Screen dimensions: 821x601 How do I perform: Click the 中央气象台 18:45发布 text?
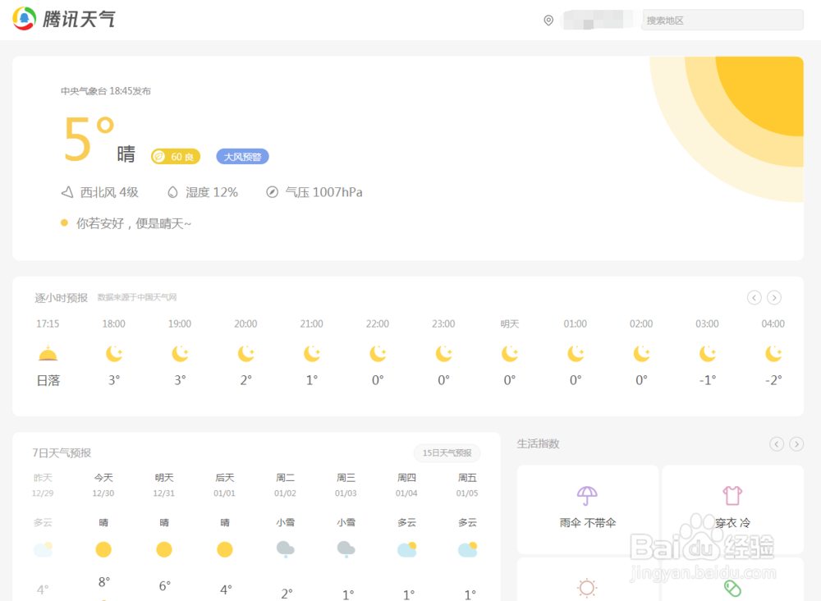[x=106, y=91]
